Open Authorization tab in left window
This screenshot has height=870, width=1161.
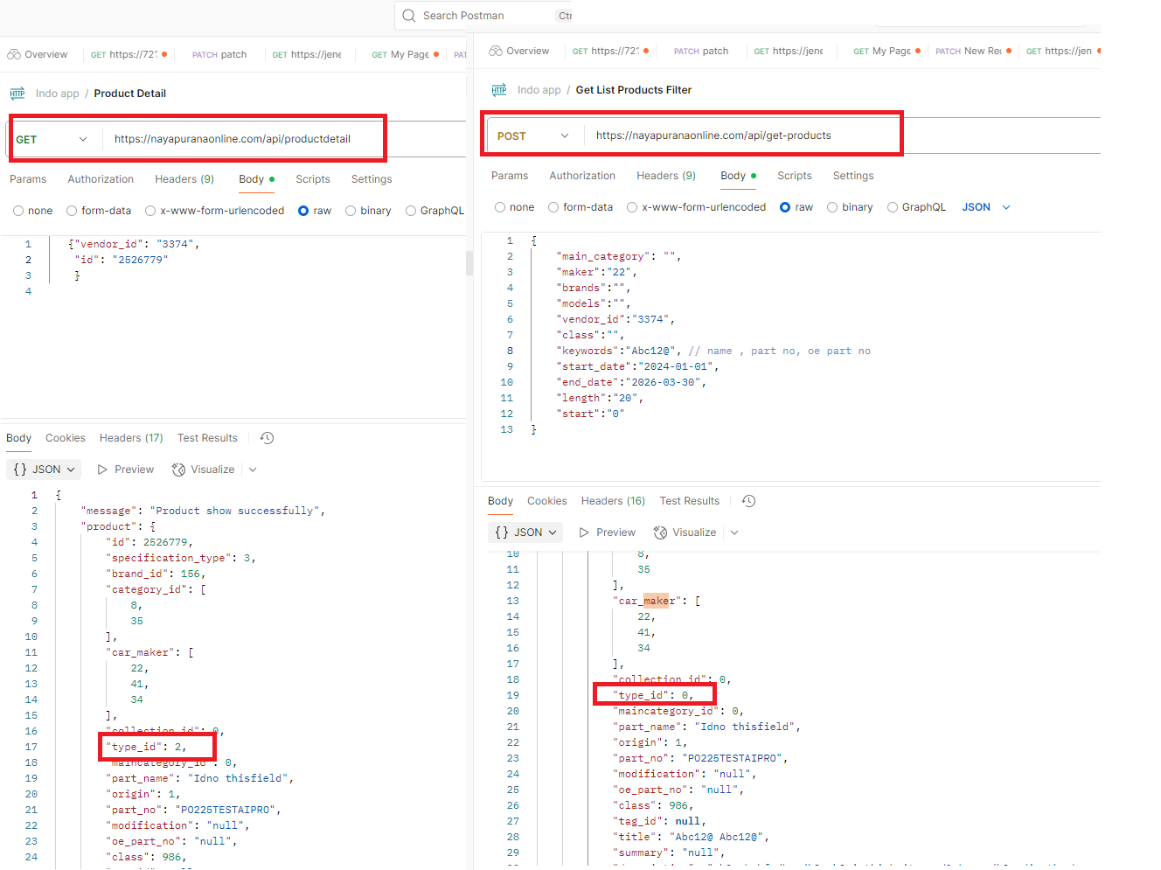[101, 179]
